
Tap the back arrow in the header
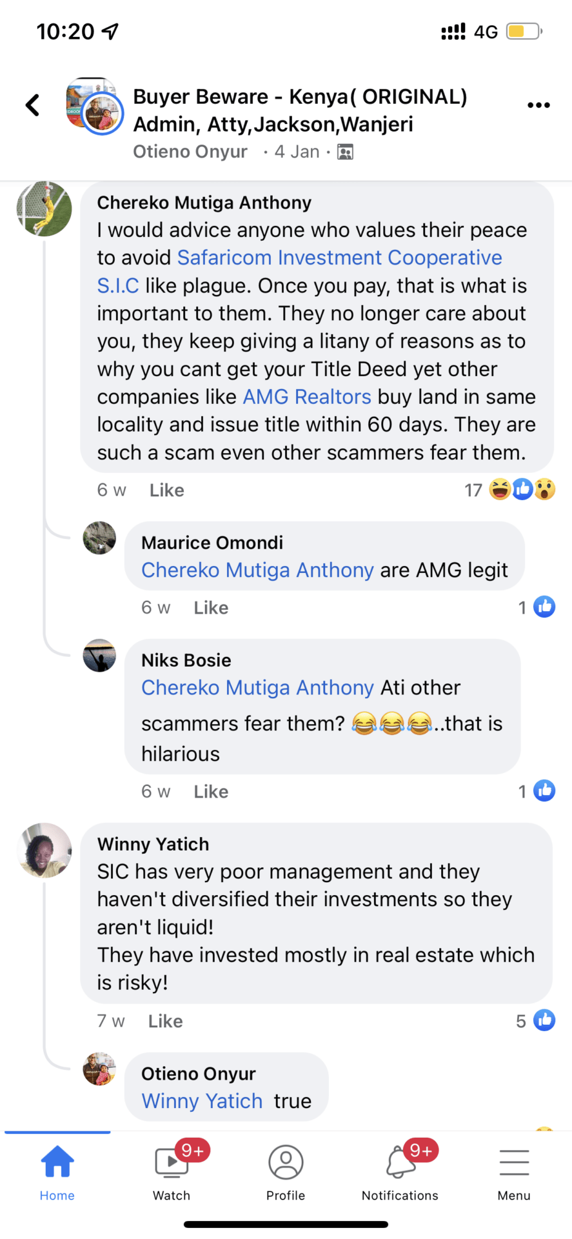coord(33,105)
